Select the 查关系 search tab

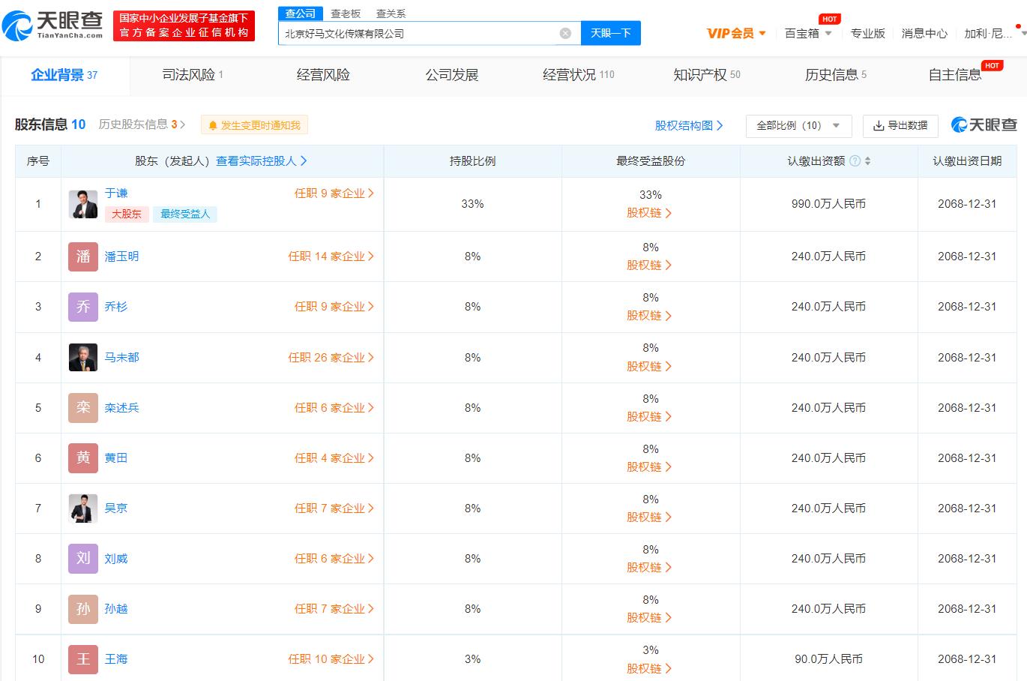[x=391, y=13]
